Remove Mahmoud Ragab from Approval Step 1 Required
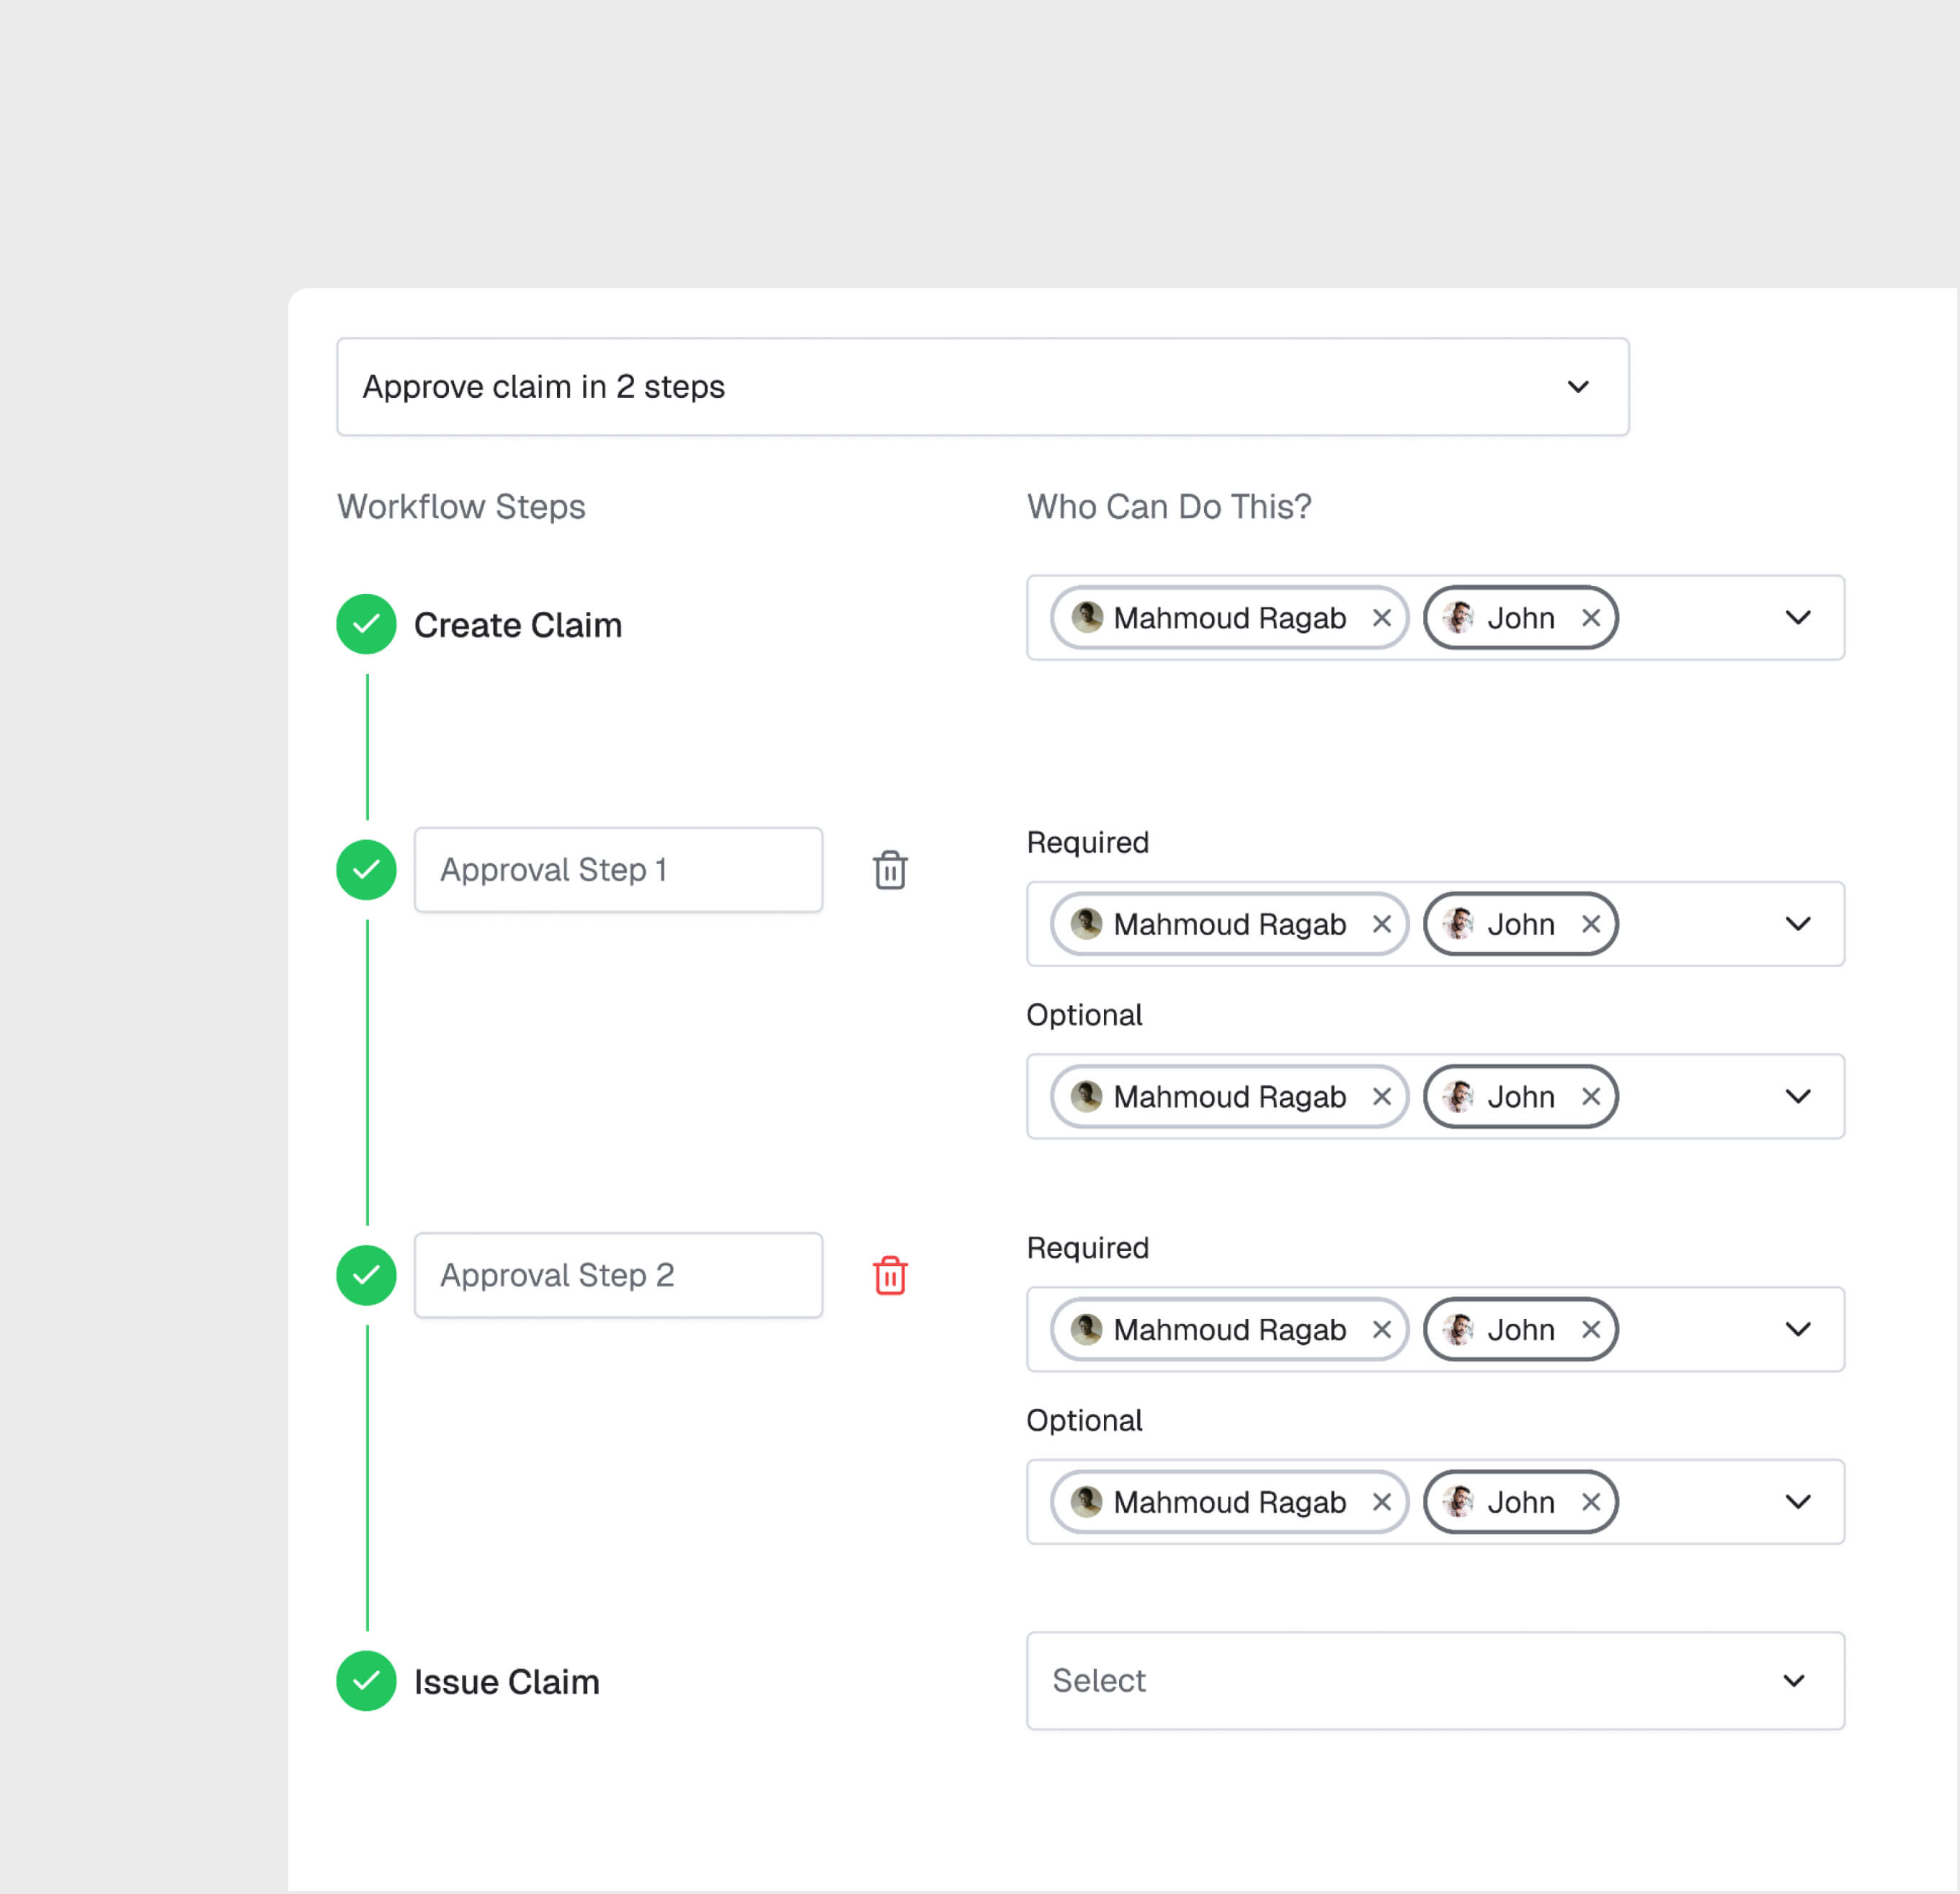This screenshot has width=1960, height=1894. 1382,924
